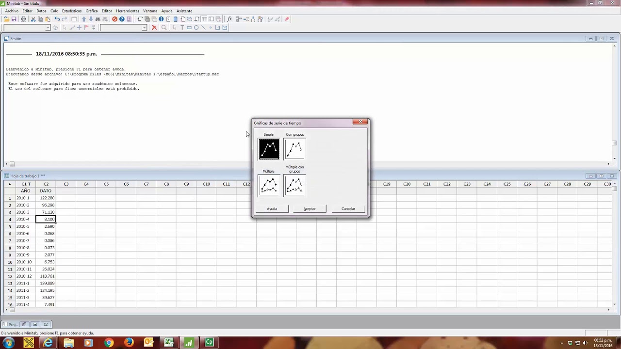
Task: Click the AÑO column name cell
Action: coord(26,191)
